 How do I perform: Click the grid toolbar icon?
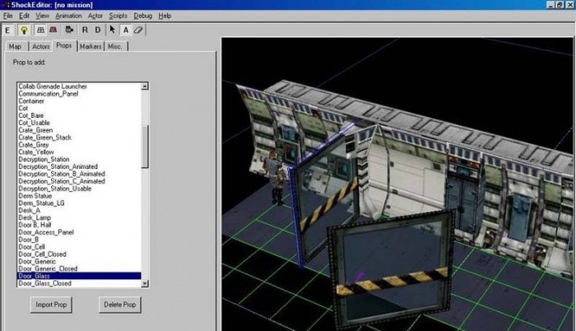coord(40,30)
